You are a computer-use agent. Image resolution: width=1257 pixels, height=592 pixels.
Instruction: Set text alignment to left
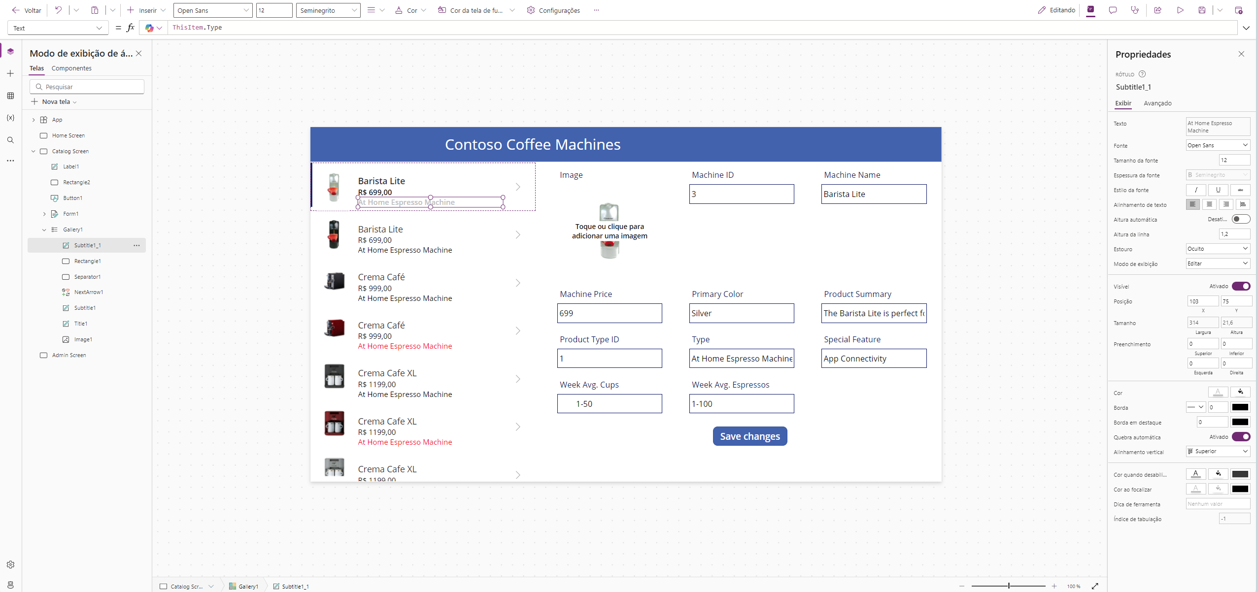pos(1192,204)
